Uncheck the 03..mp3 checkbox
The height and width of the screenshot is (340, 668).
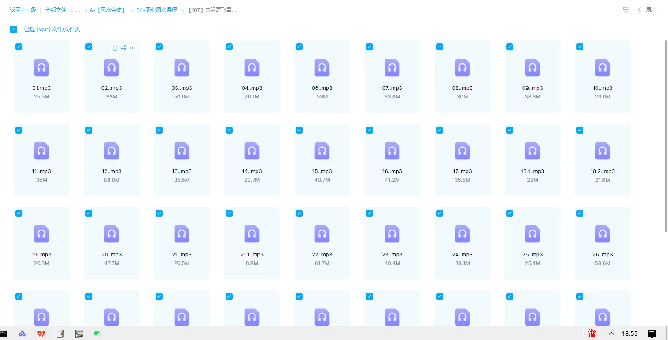point(159,47)
